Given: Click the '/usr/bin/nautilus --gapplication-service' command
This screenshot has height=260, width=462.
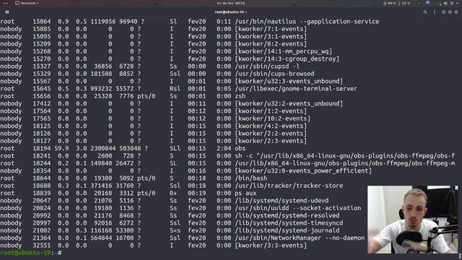Looking at the screenshot, I should pos(307,22).
